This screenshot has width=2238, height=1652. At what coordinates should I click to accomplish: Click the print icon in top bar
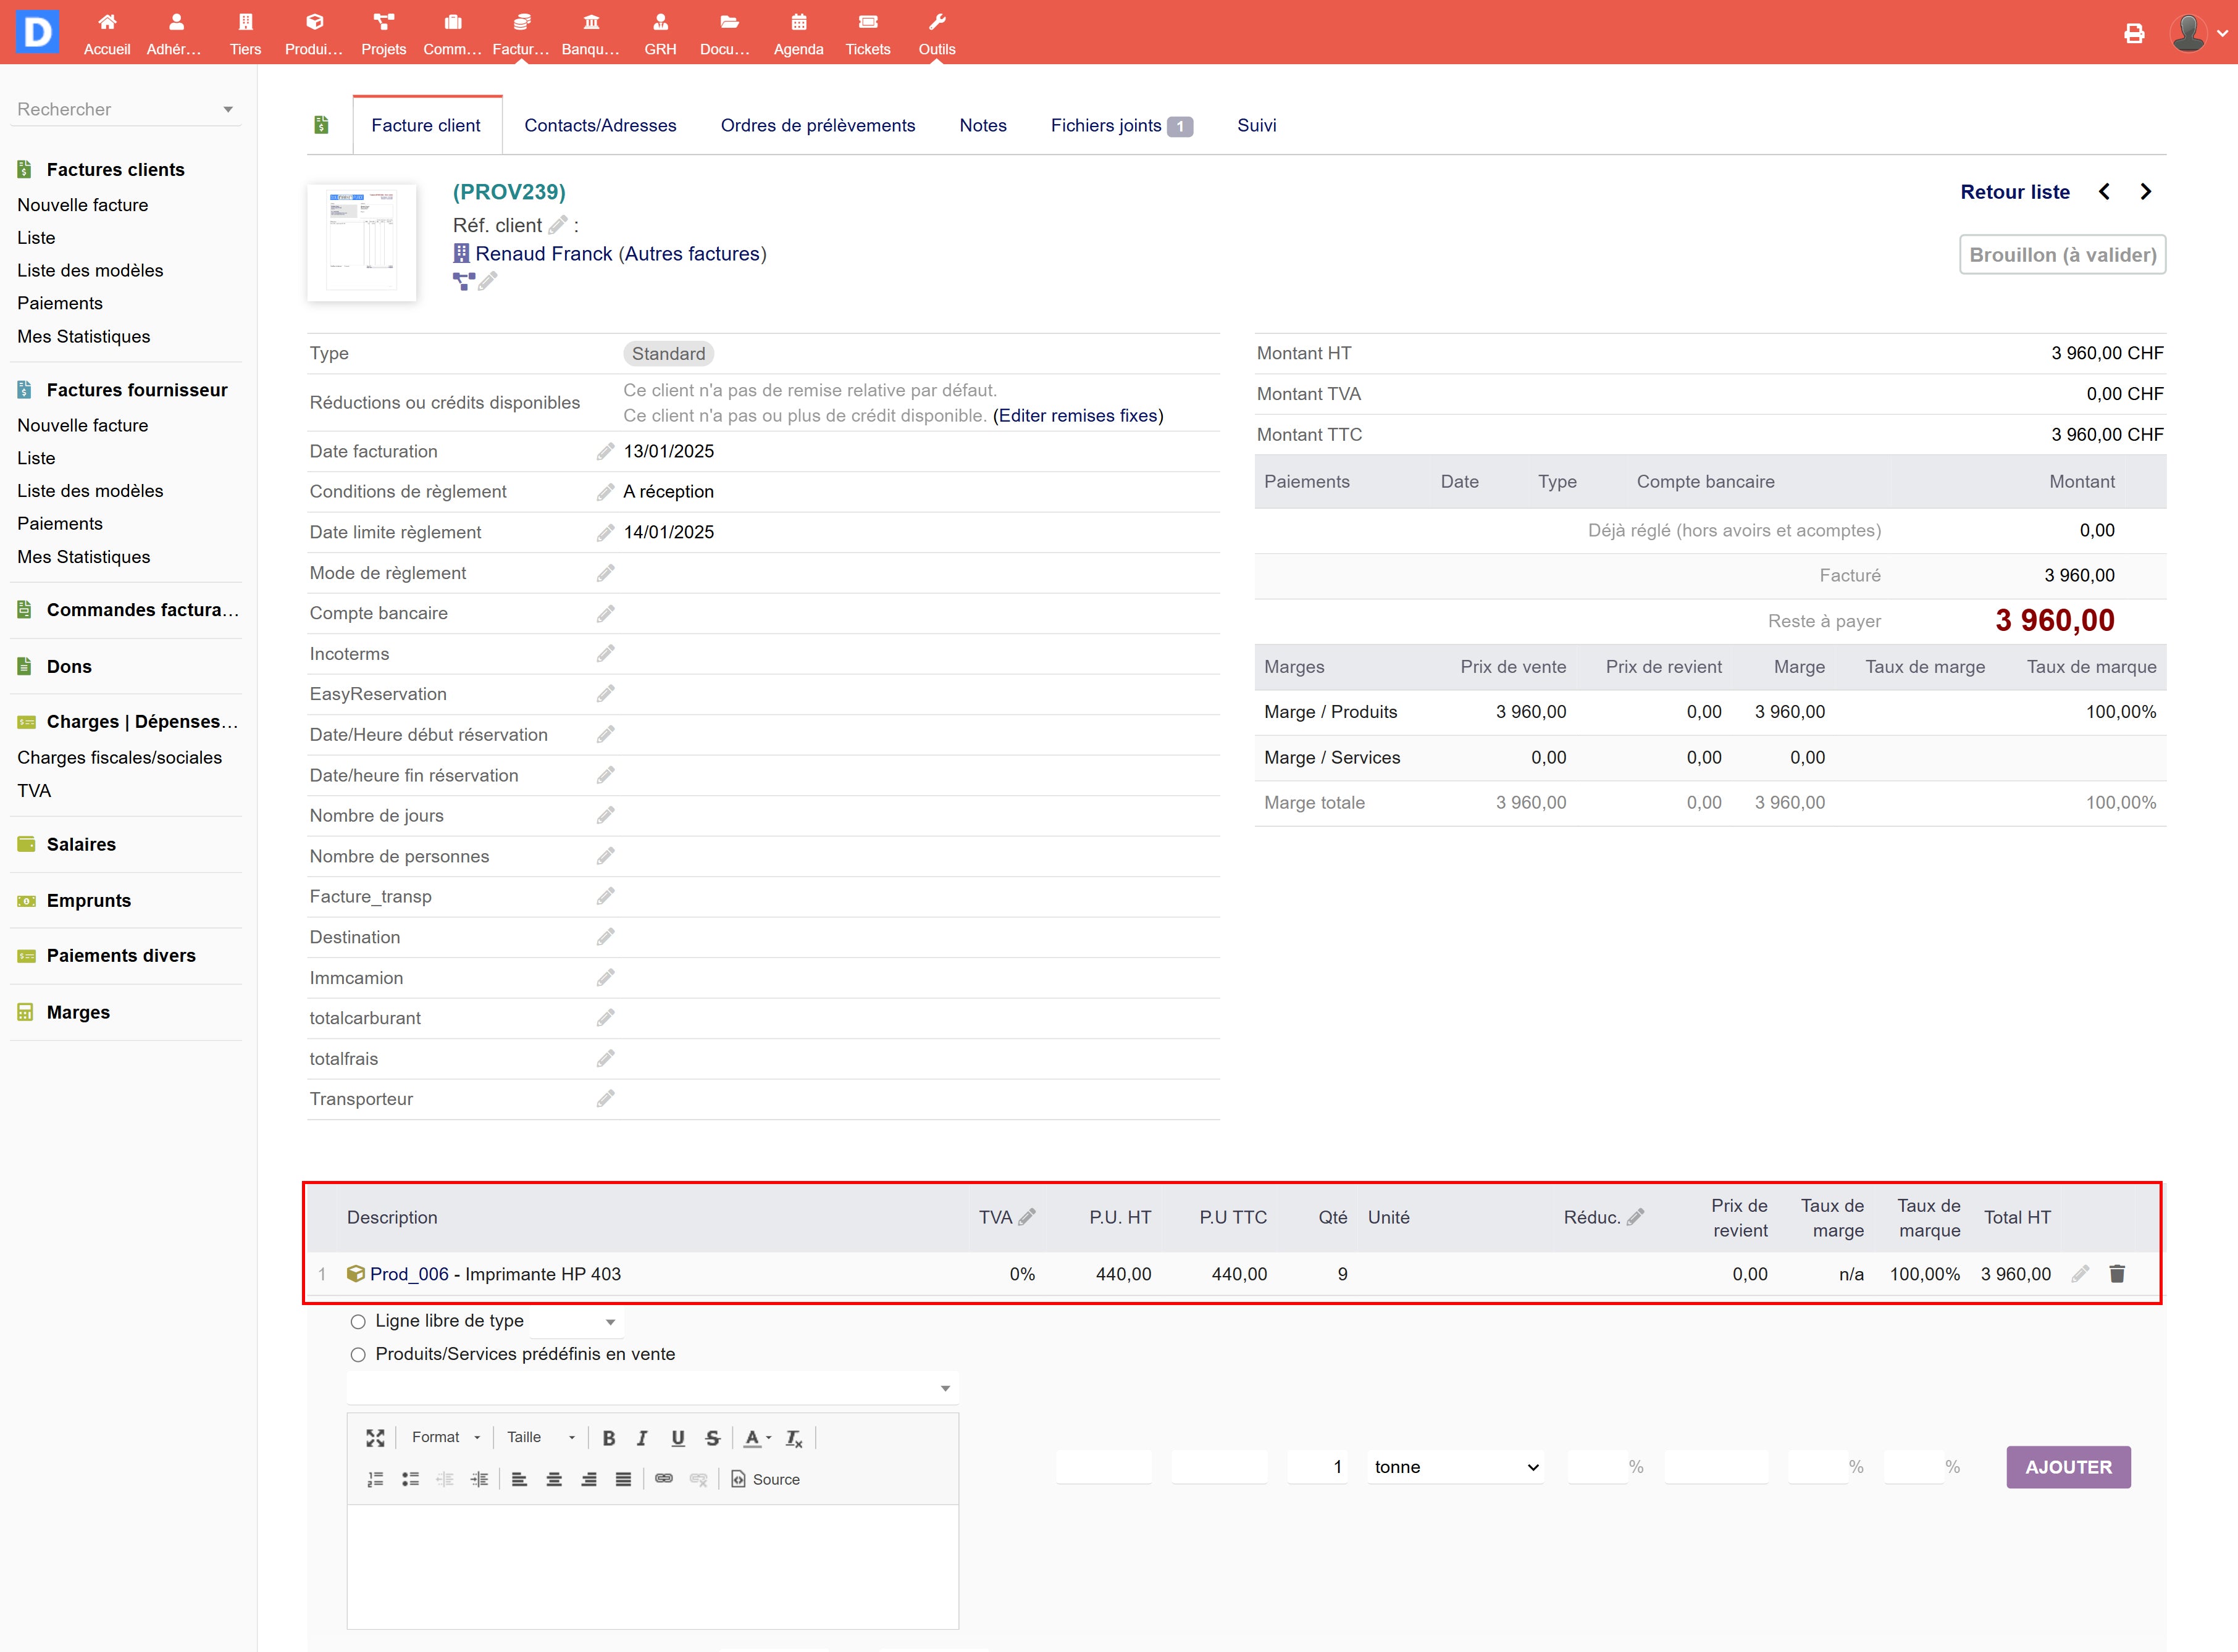pyautogui.click(x=2134, y=33)
